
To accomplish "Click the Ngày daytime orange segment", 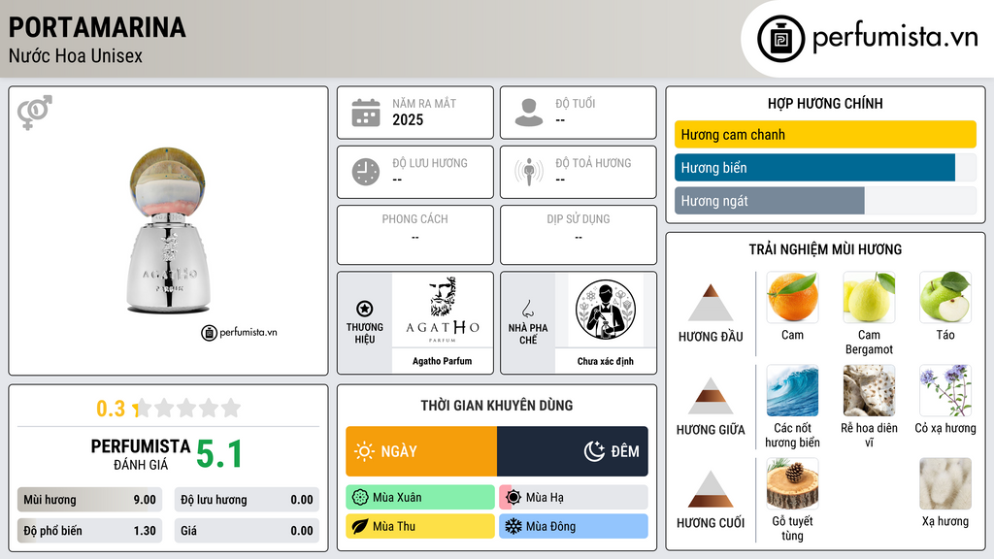I will coord(421,451).
